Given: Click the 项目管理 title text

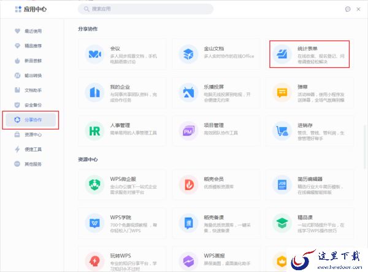Looking at the screenshot, I should (213, 125).
